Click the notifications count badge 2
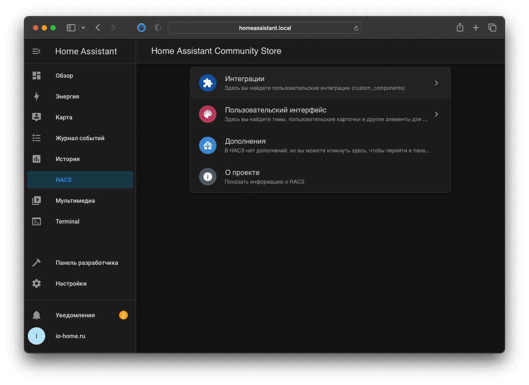 pos(123,315)
